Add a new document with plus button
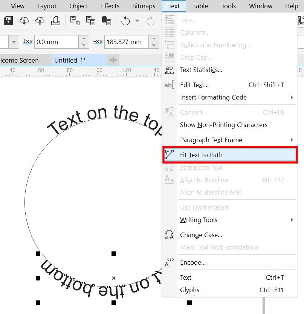This screenshot has width=304, height=314. [x=113, y=60]
